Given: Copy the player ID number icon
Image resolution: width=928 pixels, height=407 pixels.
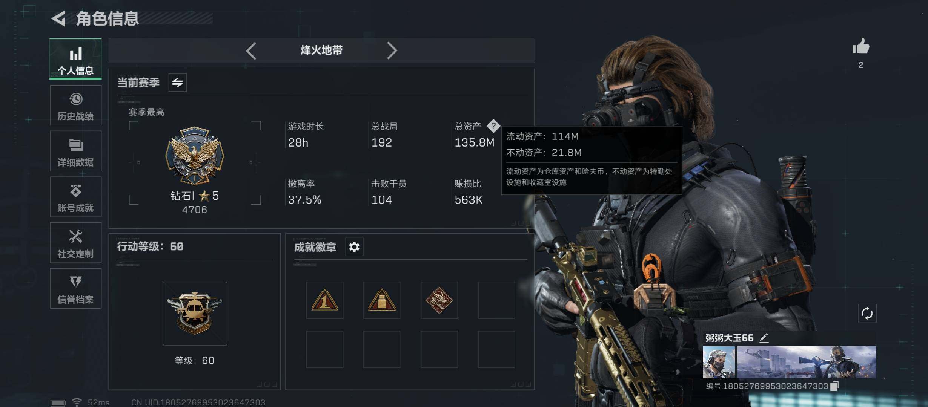Looking at the screenshot, I should pyautogui.click(x=834, y=386).
